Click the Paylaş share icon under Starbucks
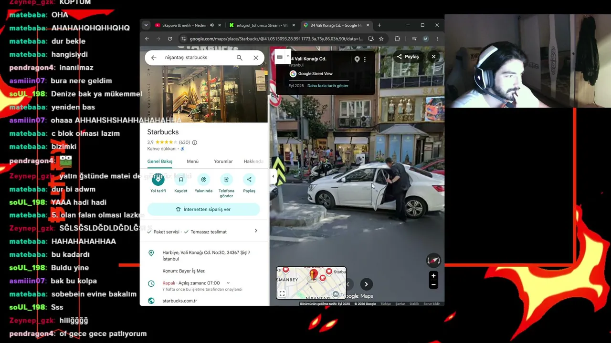Viewport: 611px width, 343px height. tap(249, 180)
